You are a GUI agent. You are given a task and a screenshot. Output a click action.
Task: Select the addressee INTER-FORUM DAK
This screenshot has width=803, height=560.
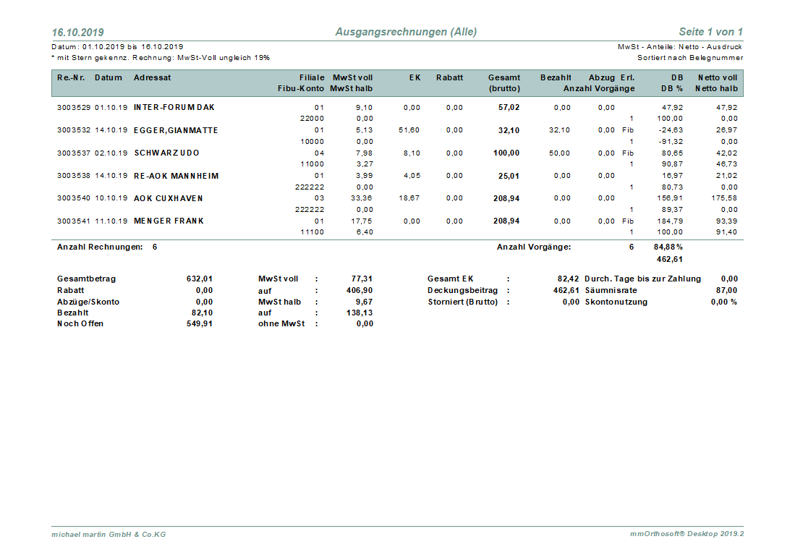tap(174, 107)
